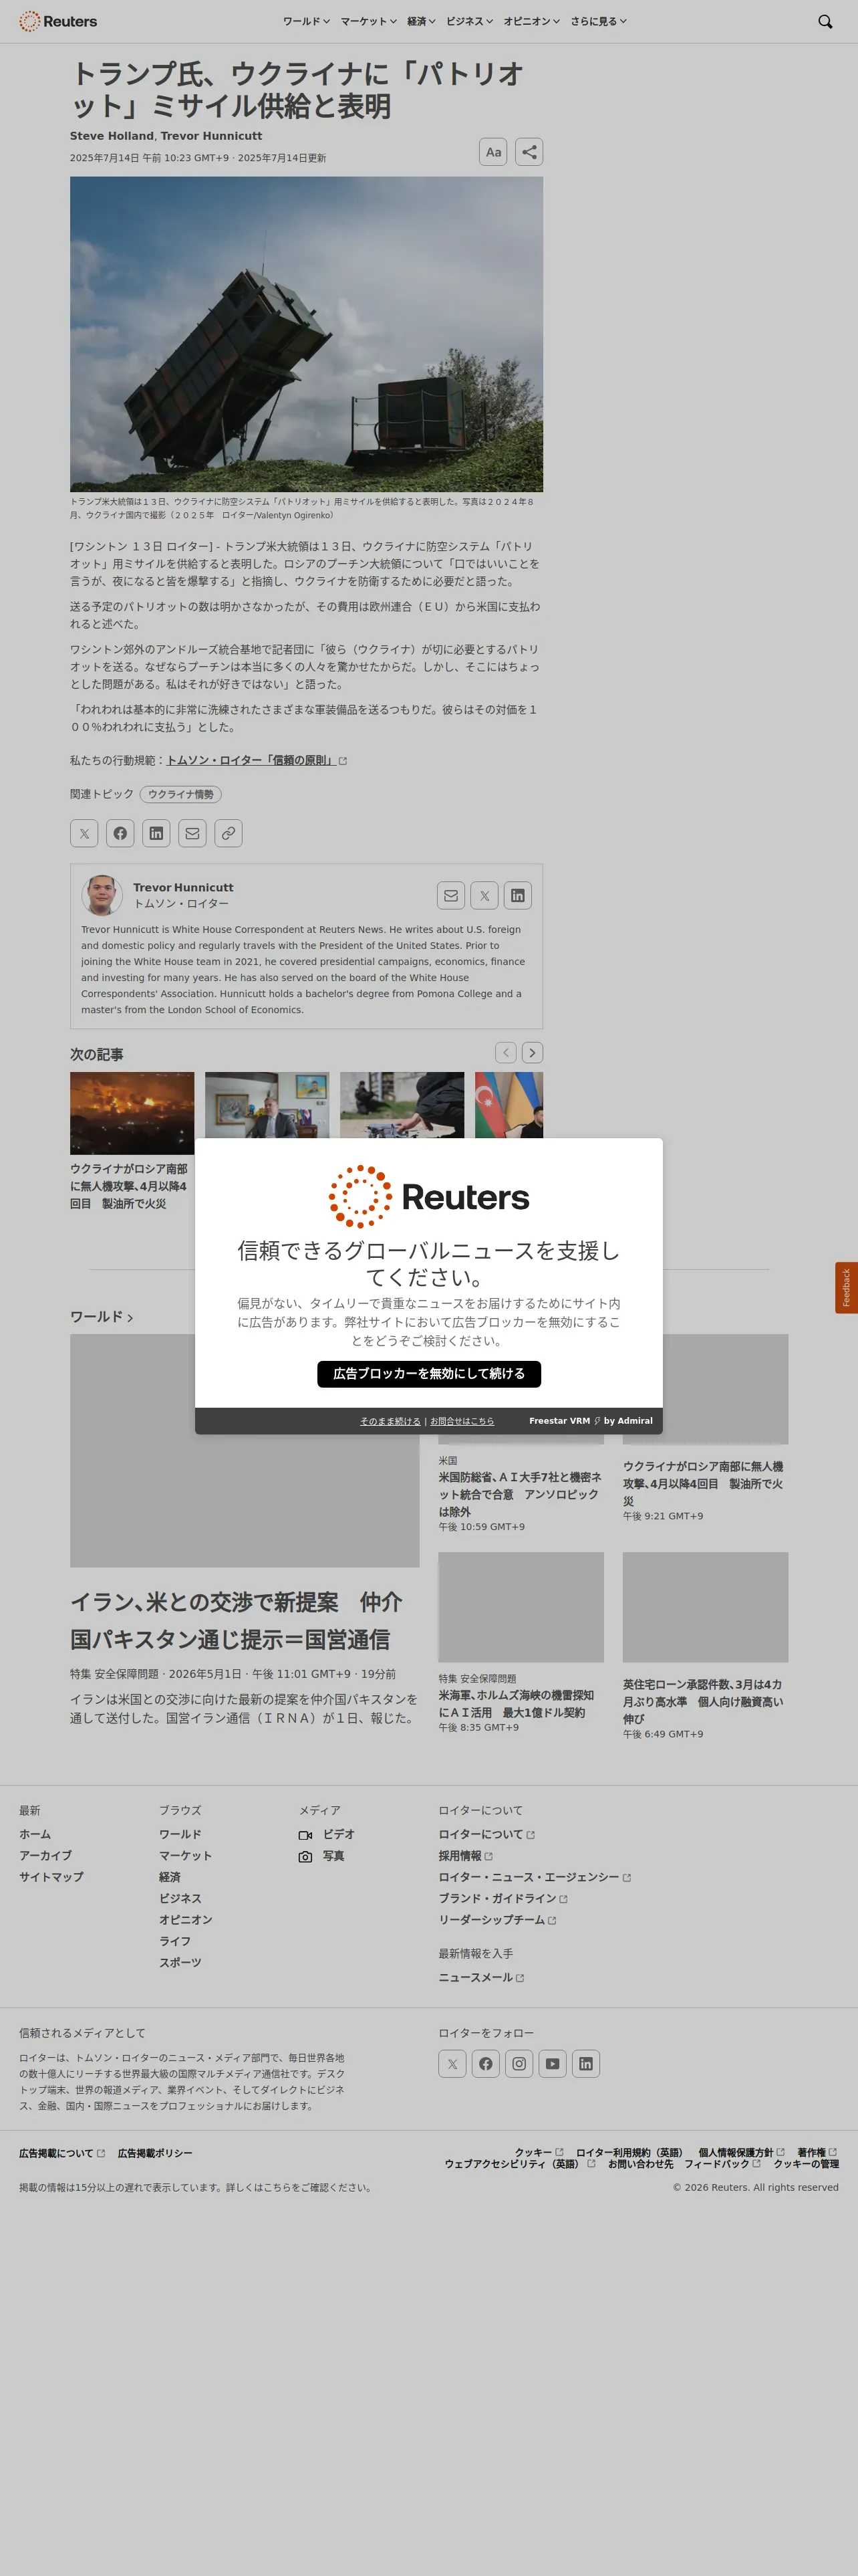
Task: Expand the マーケット menu in the top navigation
Action: 369,21
